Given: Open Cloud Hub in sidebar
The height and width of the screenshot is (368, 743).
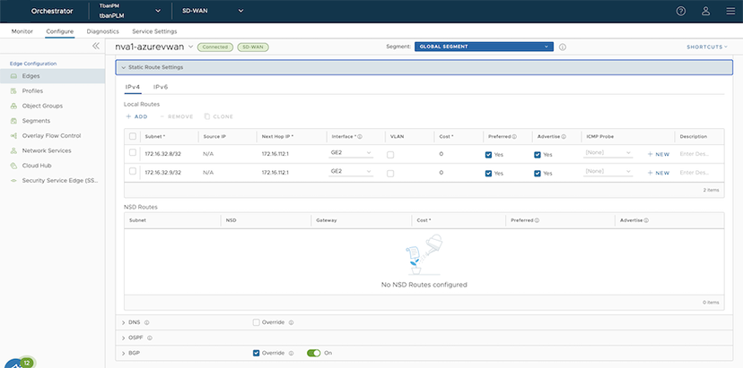Looking at the screenshot, I should tap(38, 166).
